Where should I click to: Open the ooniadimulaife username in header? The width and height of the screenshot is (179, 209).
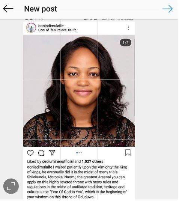51,26
